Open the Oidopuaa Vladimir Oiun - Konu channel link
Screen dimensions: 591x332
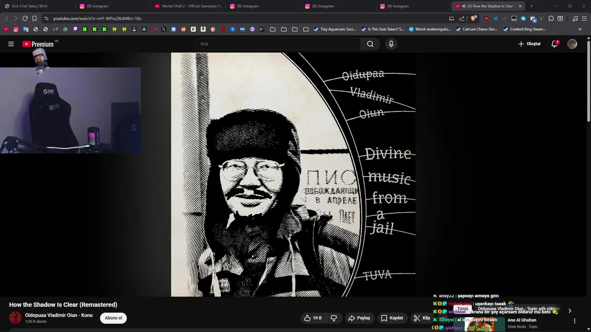tap(59, 315)
